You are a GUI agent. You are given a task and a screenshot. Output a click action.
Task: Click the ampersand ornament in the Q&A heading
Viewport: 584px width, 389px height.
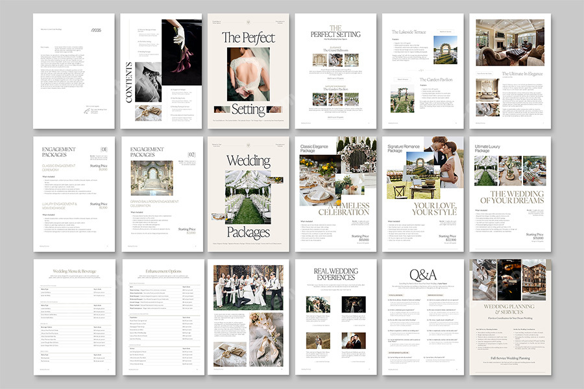tap(422, 274)
